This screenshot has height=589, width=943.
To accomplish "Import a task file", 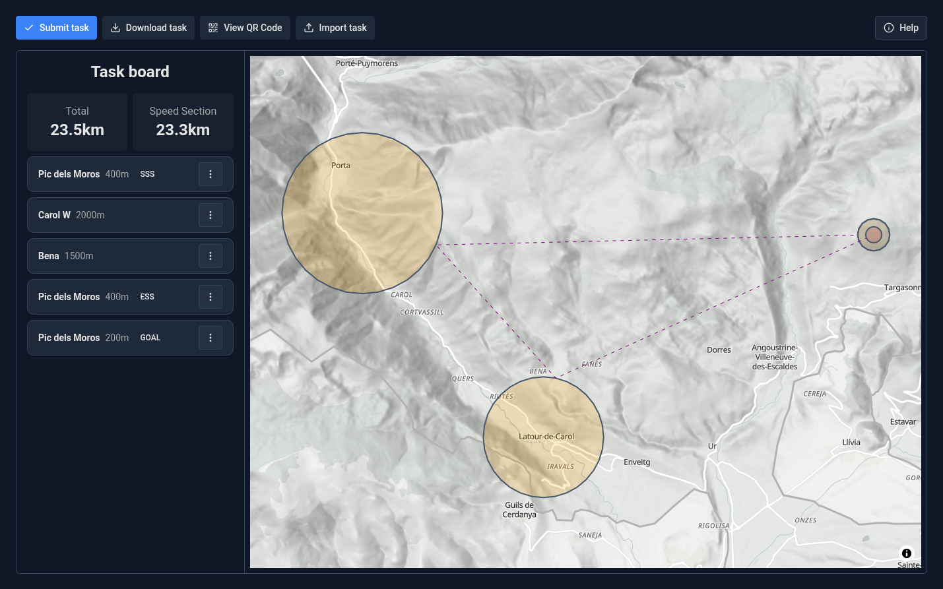I will [x=335, y=28].
